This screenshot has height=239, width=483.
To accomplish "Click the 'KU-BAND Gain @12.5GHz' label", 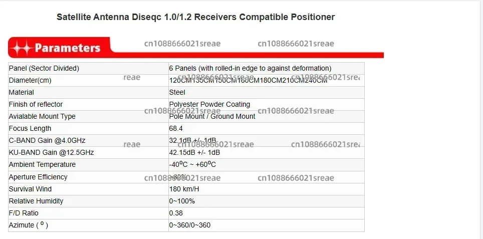I will 52,152.
